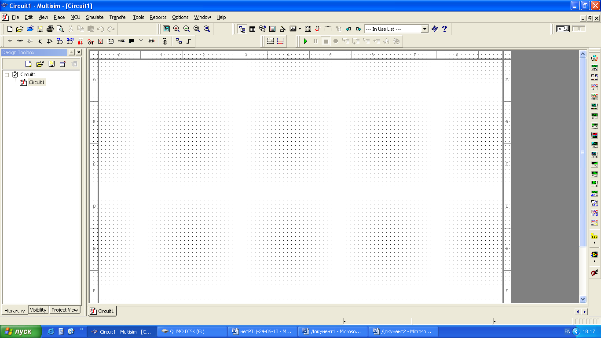Place a Basic component (resistor icon)
Screen dimensions: 601x338
(20, 41)
